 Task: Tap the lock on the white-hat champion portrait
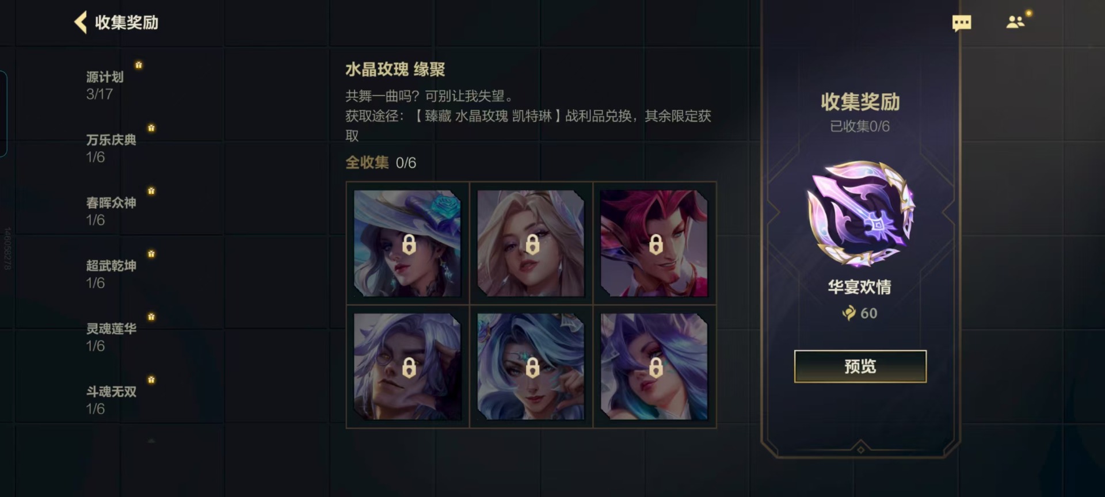(409, 244)
